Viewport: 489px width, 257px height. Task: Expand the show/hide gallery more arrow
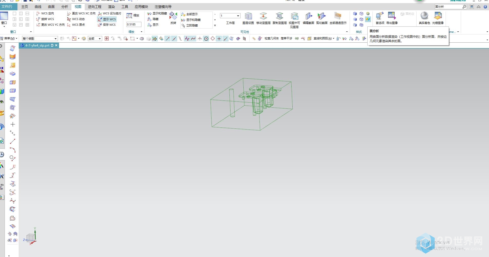tap(215, 25)
